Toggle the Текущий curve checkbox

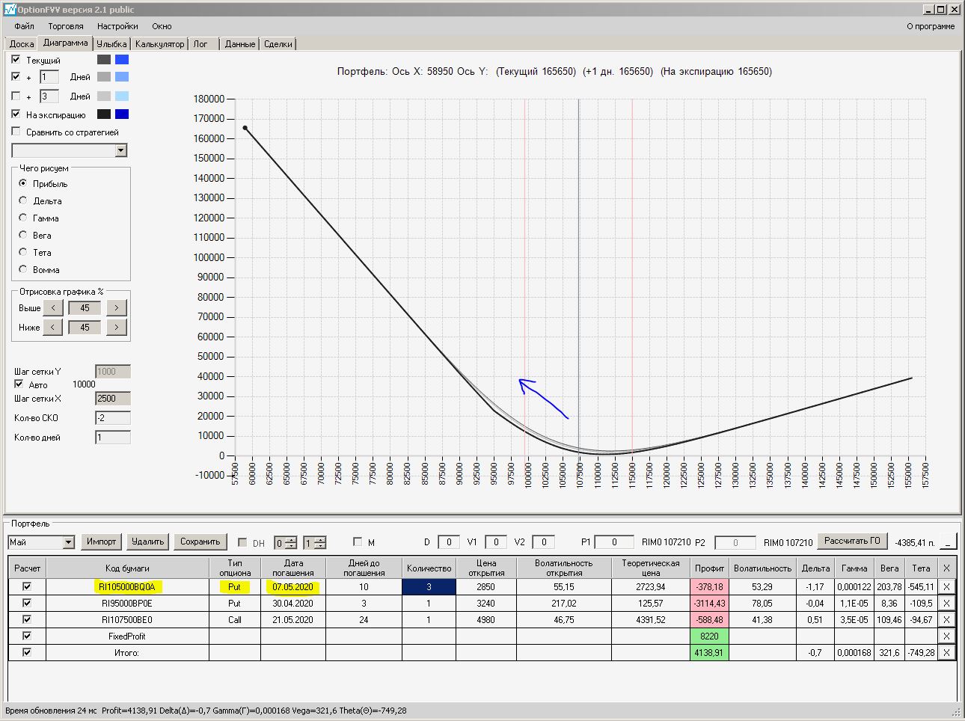pos(16,59)
